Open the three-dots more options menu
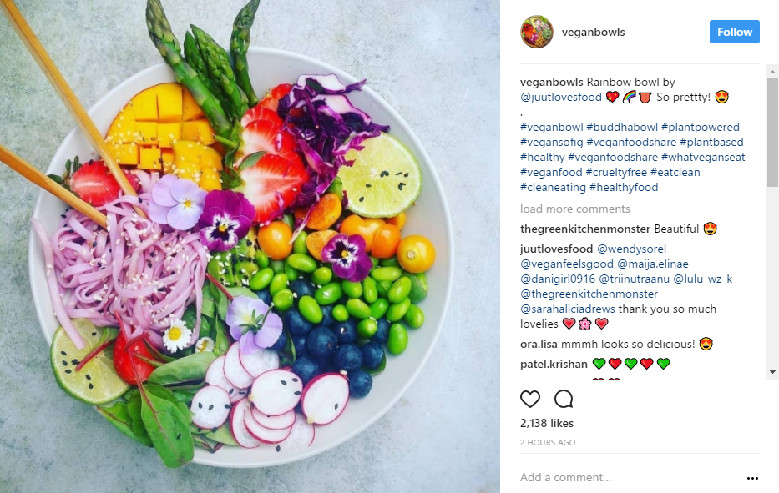Image resolution: width=779 pixels, height=493 pixels. [x=752, y=478]
